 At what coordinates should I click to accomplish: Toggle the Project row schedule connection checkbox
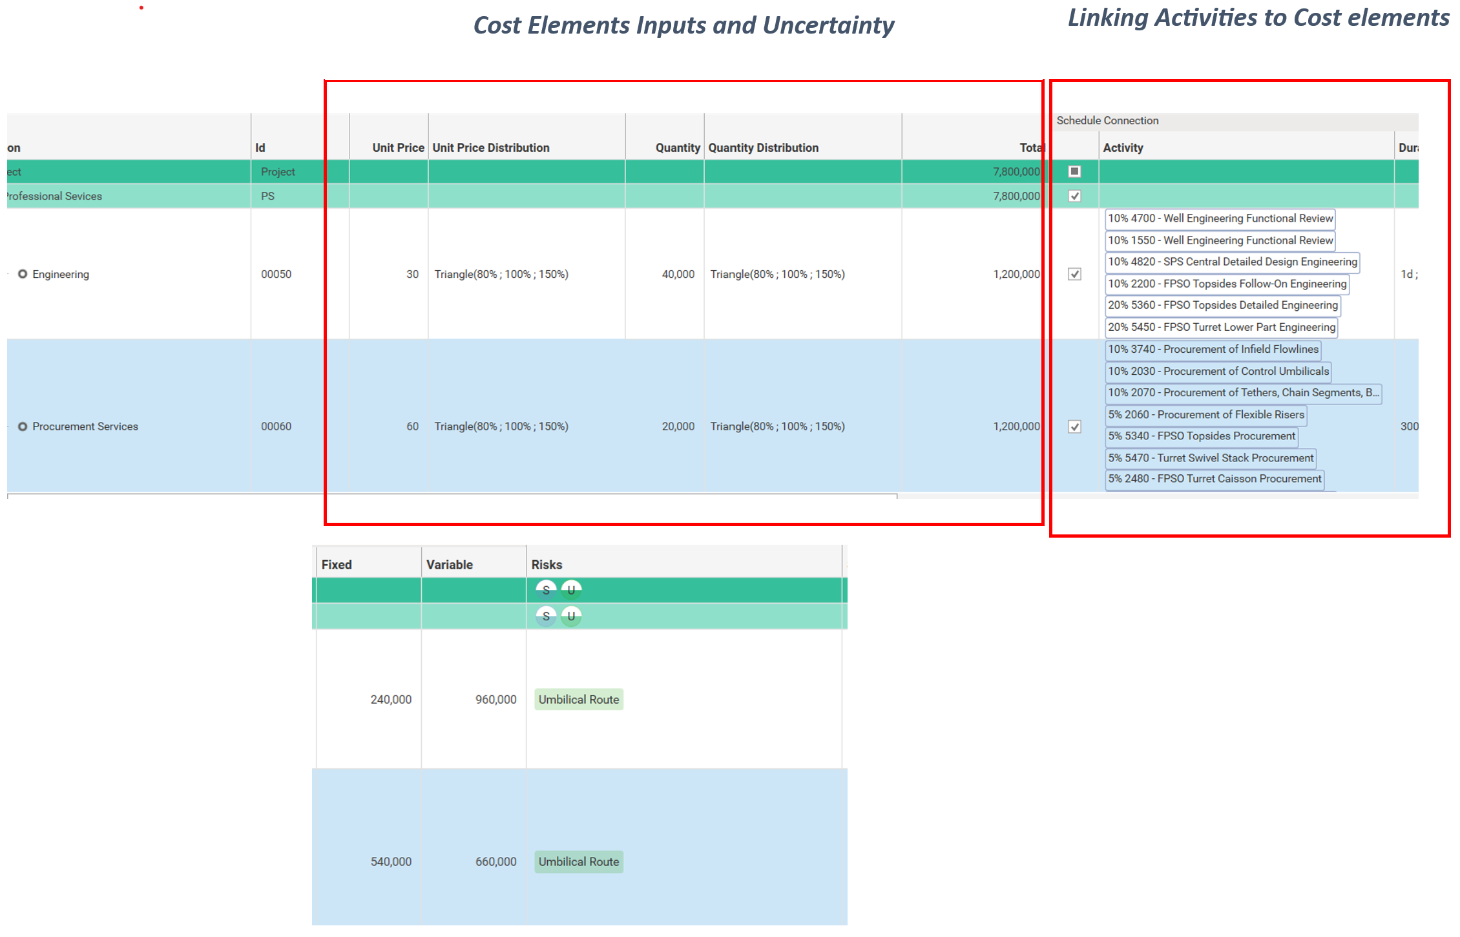(1074, 171)
